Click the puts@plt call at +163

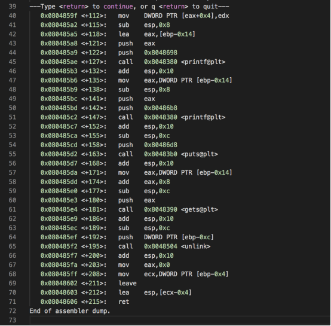point(168,154)
